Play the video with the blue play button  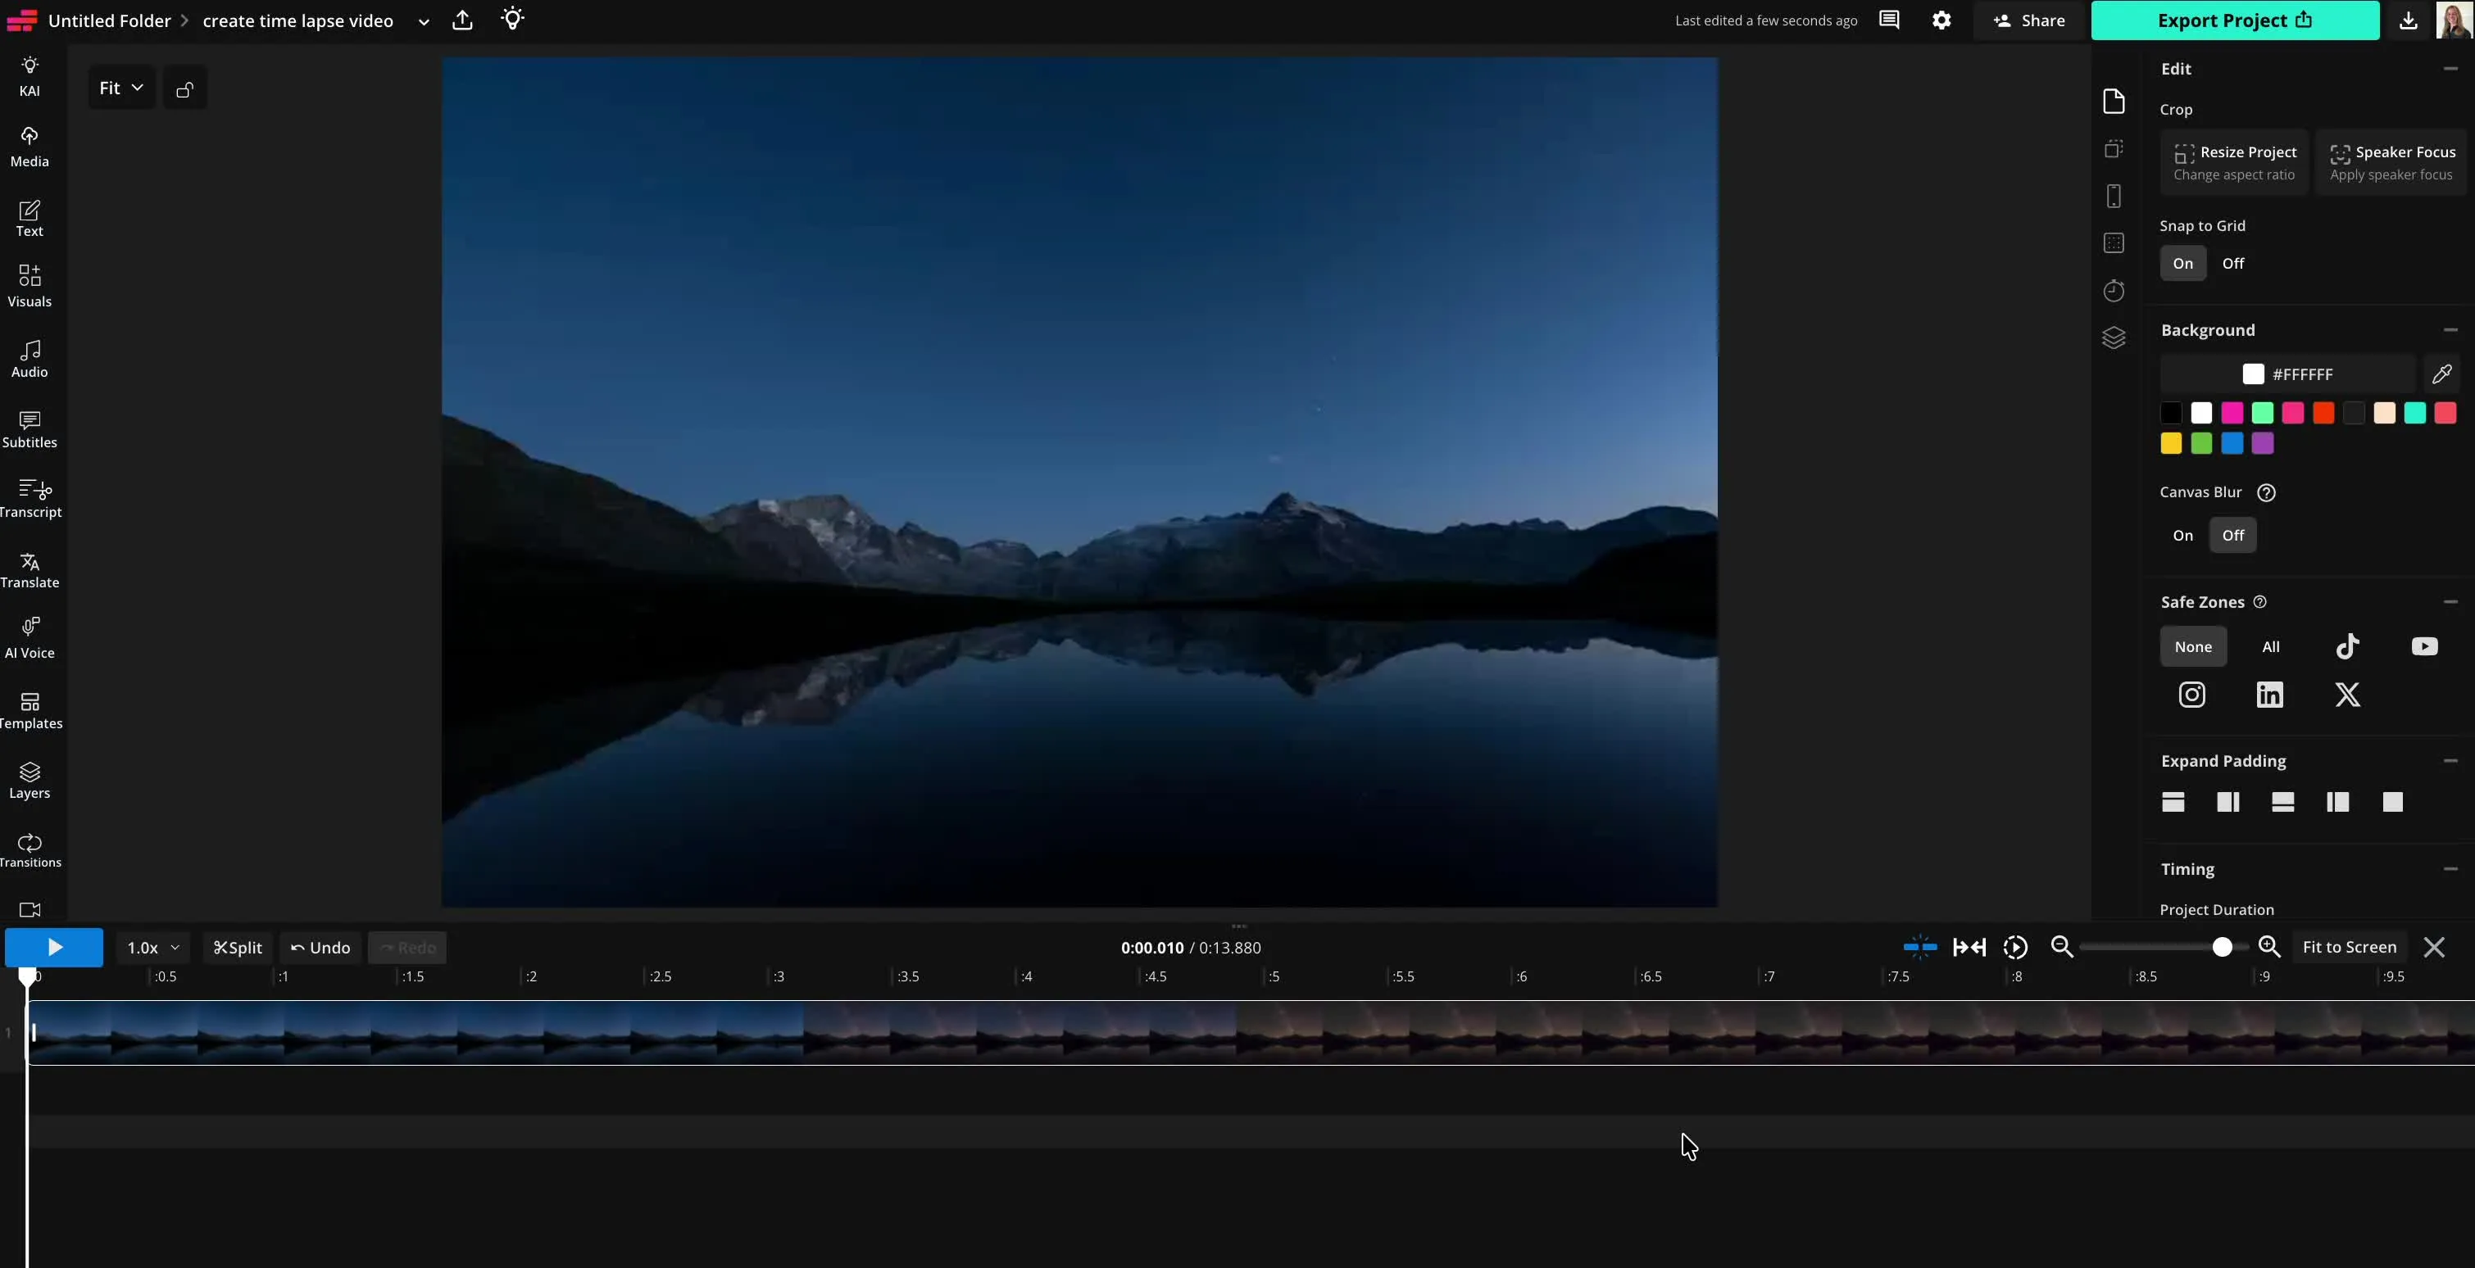(54, 947)
